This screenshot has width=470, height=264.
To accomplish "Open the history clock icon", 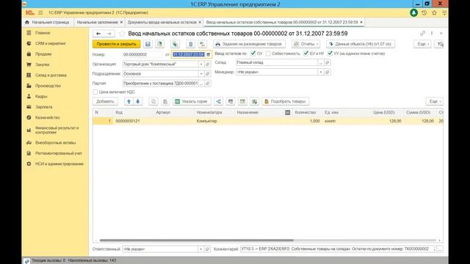I will tap(424, 12).
